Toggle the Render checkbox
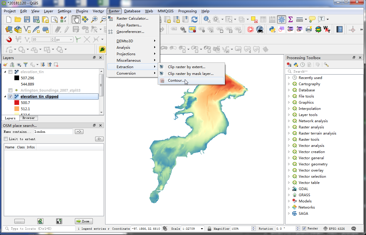The width and height of the screenshot is (366, 235). pos(304,229)
